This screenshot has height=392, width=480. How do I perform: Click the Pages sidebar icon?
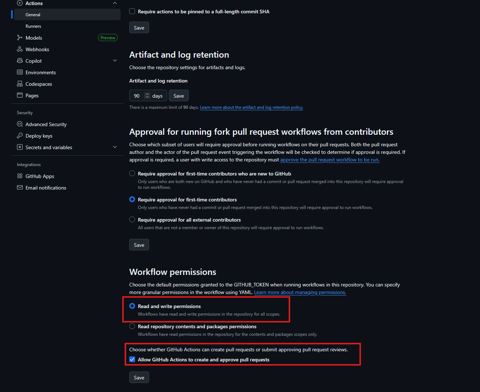(x=20, y=95)
